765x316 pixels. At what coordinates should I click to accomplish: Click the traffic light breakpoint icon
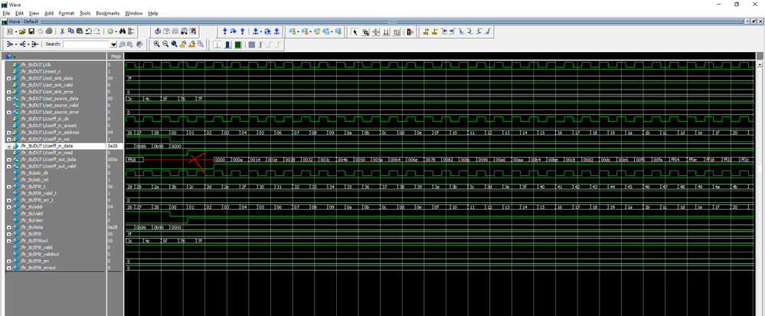pyautogui.click(x=410, y=31)
